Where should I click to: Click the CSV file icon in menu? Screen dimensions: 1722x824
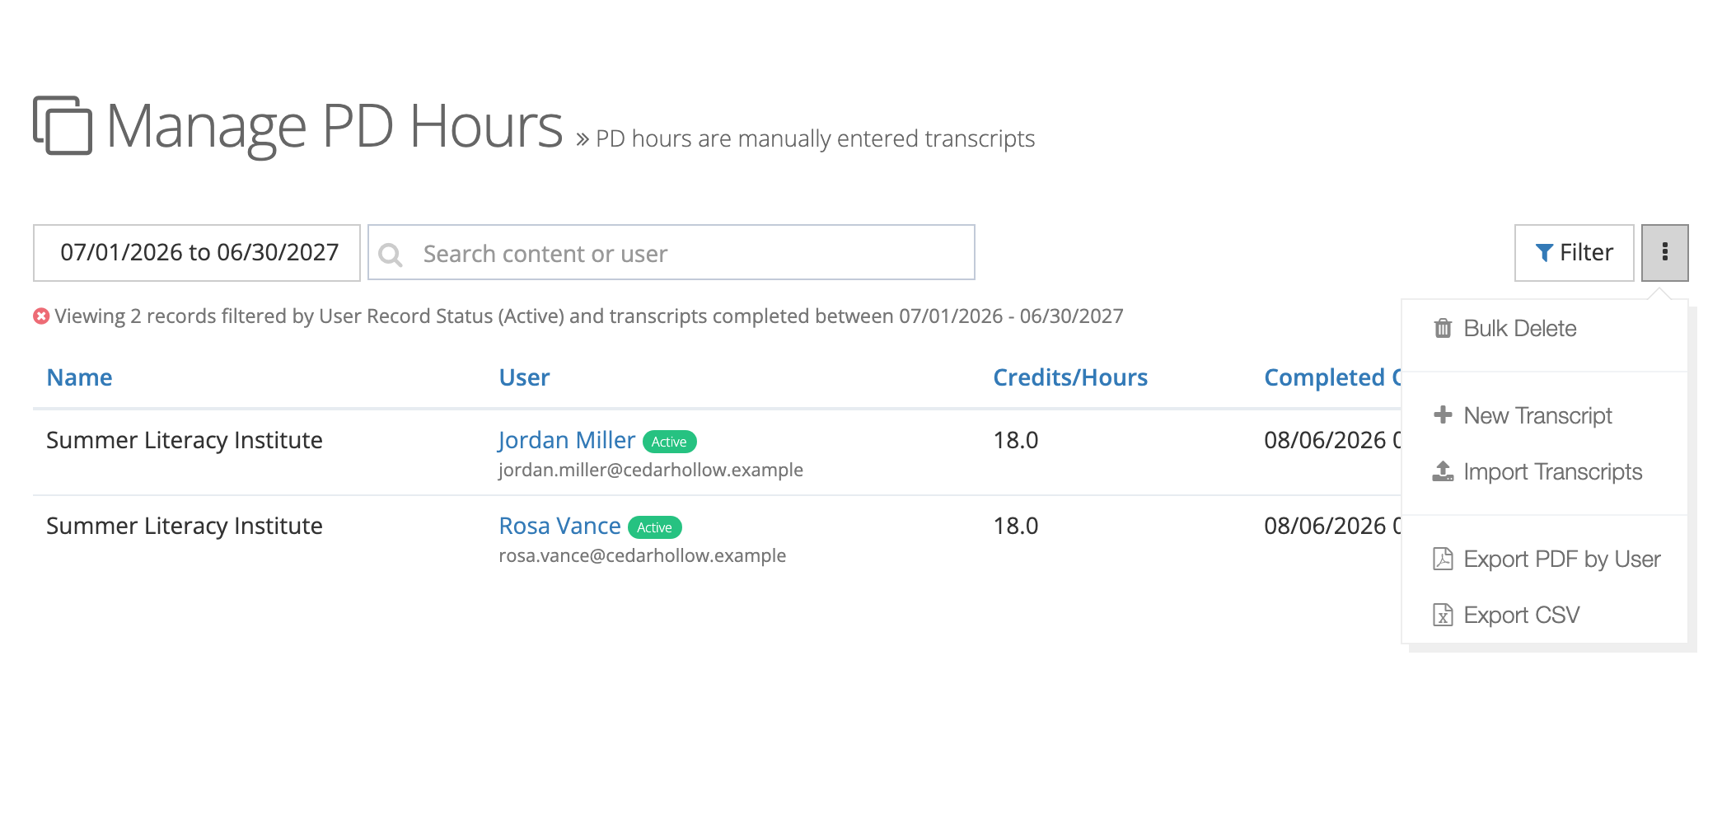coord(1443,615)
